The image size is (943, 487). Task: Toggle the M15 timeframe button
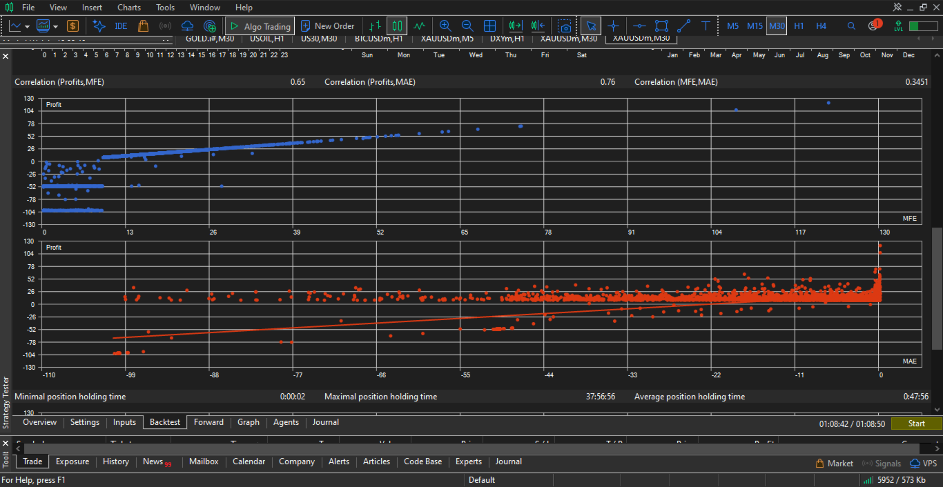(x=755, y=26)
